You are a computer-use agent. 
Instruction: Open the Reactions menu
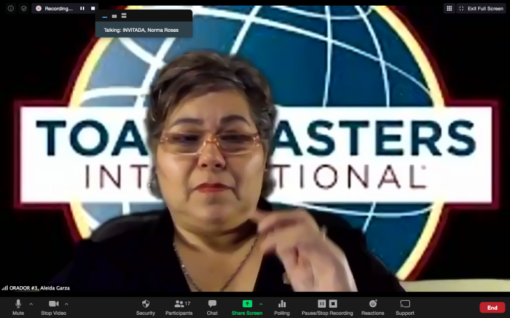pos(373,308)
